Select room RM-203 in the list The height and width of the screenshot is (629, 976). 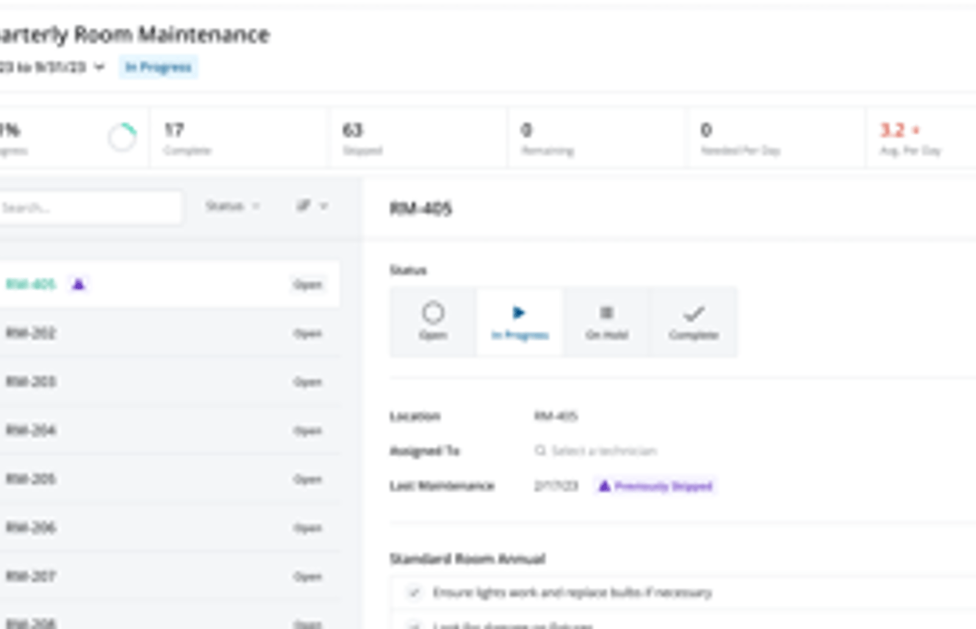(x=170, y=382)
